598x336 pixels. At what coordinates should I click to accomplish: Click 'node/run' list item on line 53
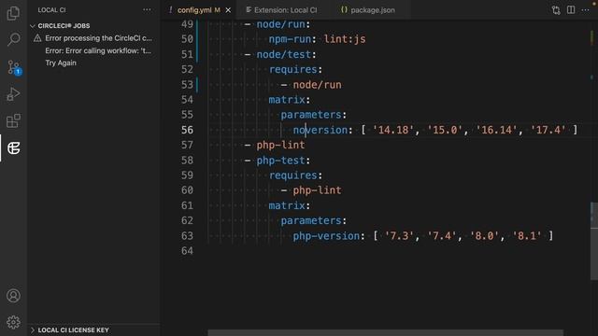pos(317,85)
